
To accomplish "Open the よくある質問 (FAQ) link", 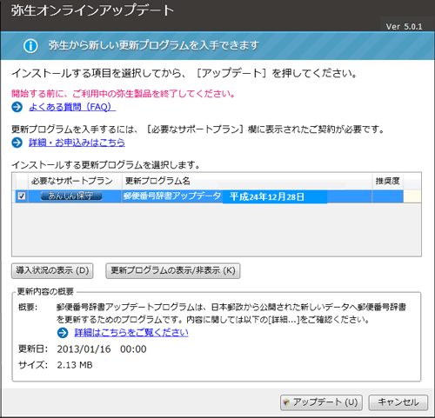I will (x=72, y=107).
